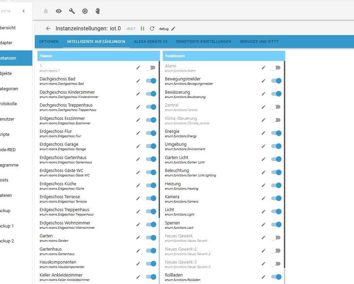This screenshot has width=354, height=284.
Task: Edit the Rollladen function
Action: tap(263, 277)
